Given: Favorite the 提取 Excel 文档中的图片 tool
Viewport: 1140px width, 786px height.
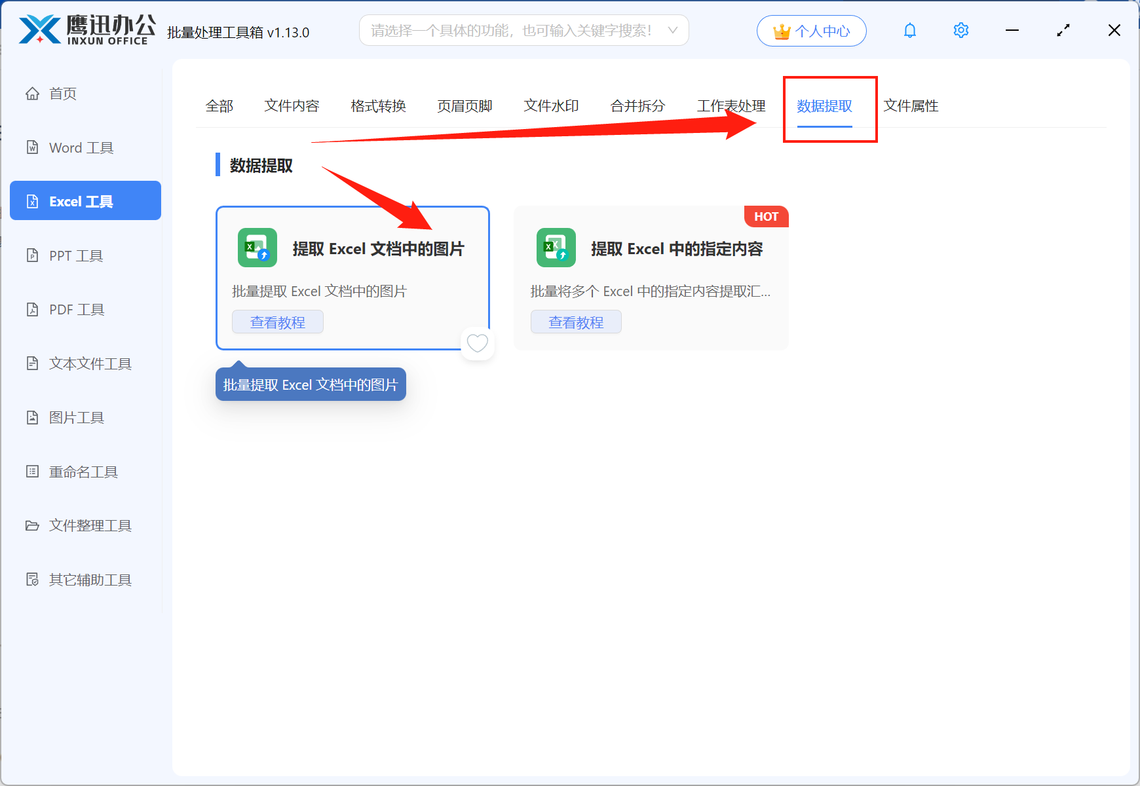Looking at the screenshot, I should pos(478,343).
